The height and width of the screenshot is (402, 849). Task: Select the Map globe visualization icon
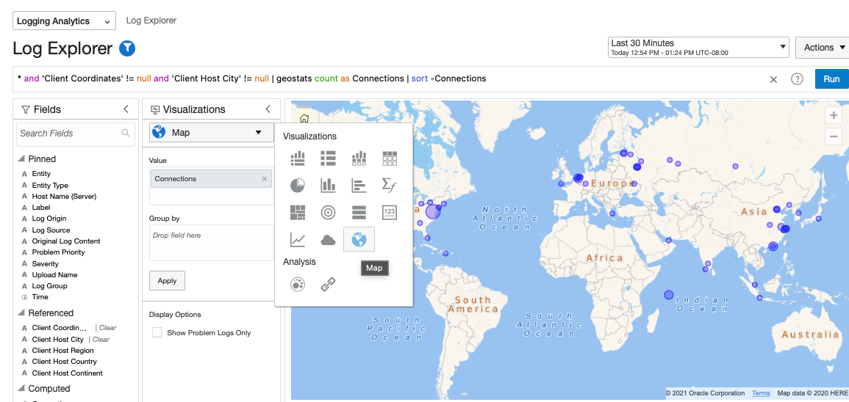(359, 239)
